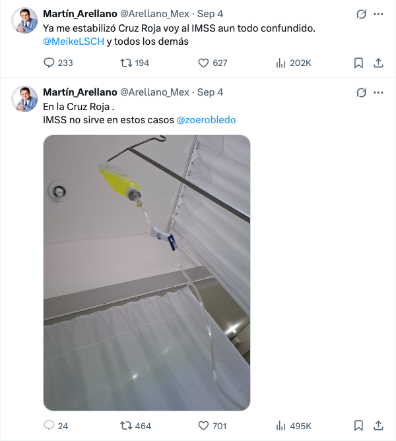Open the @zoerobledo mention link
This screenshot has width=396, height=441.
tap(206, 120)
